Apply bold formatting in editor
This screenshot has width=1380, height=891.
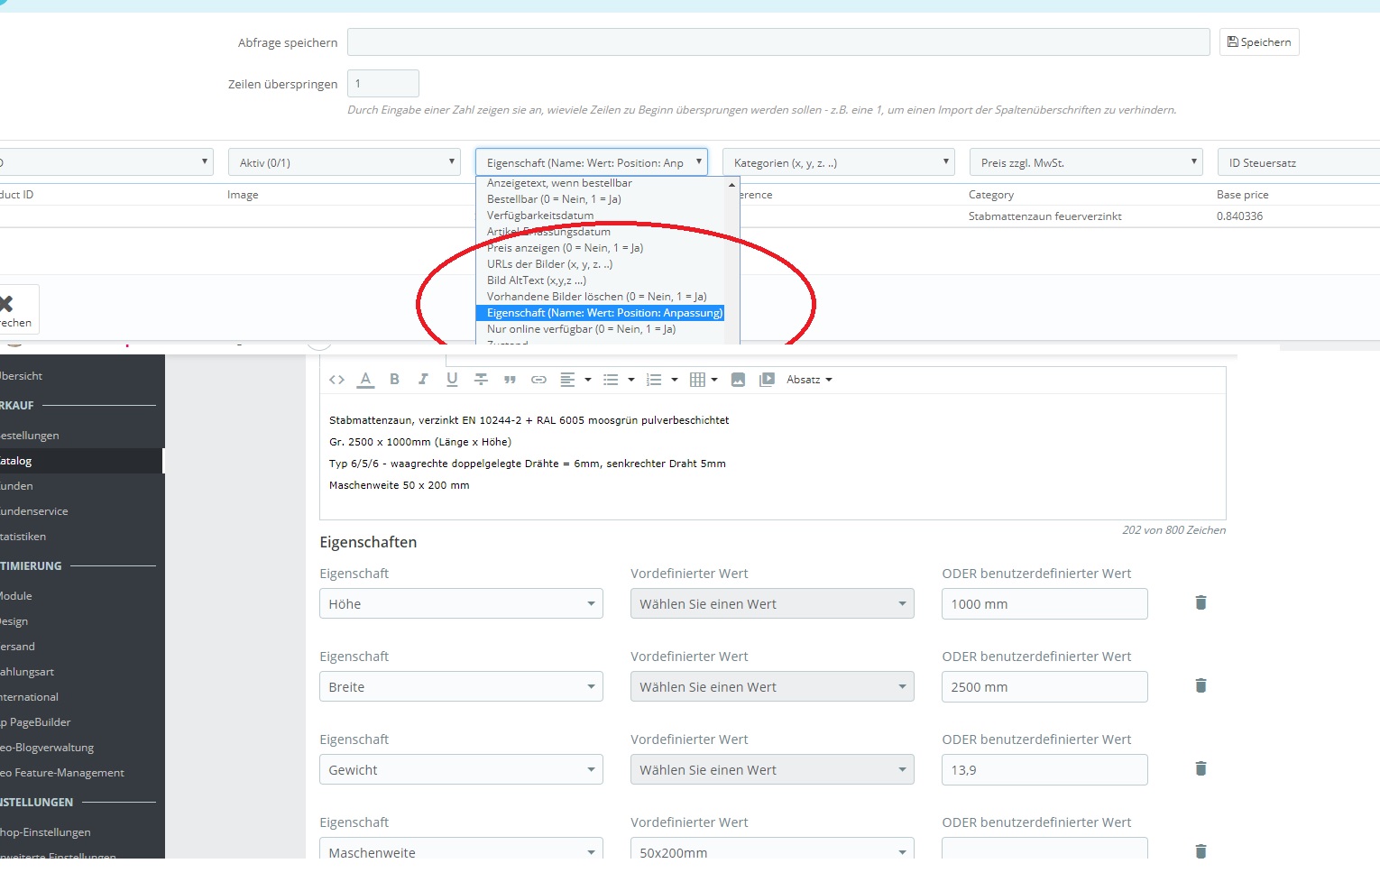coord(394,380)
